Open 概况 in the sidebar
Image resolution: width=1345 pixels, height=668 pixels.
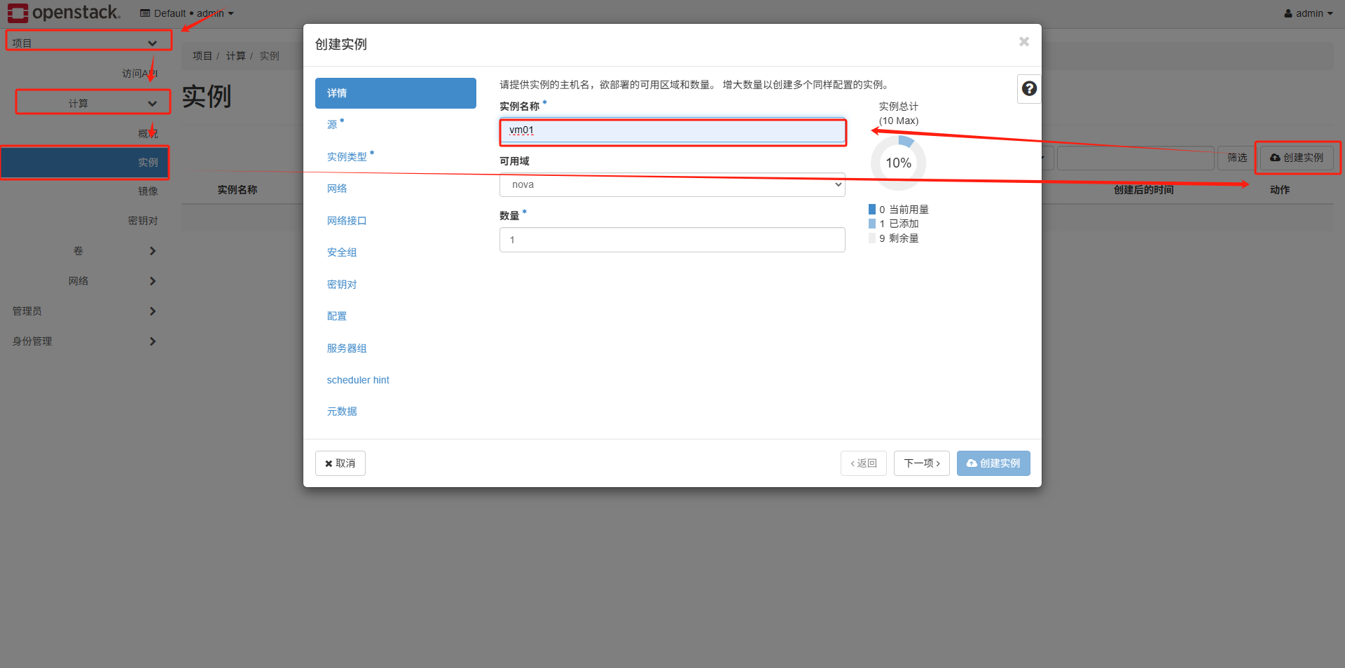148,133
